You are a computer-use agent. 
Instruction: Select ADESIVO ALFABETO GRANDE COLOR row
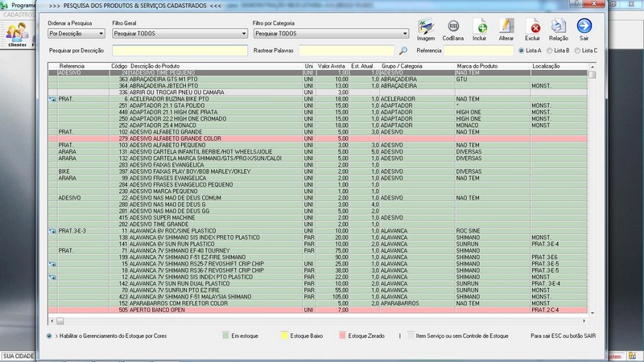[318, 138]
